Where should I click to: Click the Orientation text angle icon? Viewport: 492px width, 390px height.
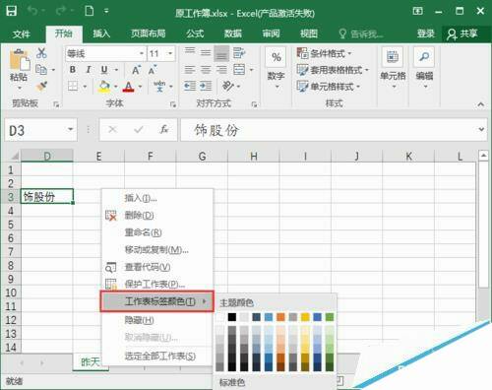(x=228, y=86)
